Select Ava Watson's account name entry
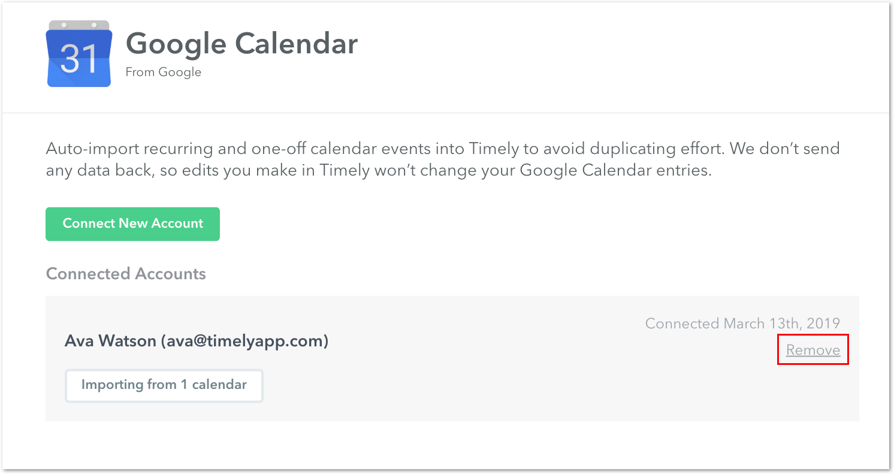This screenshot has width=894, height=474. 196,340
